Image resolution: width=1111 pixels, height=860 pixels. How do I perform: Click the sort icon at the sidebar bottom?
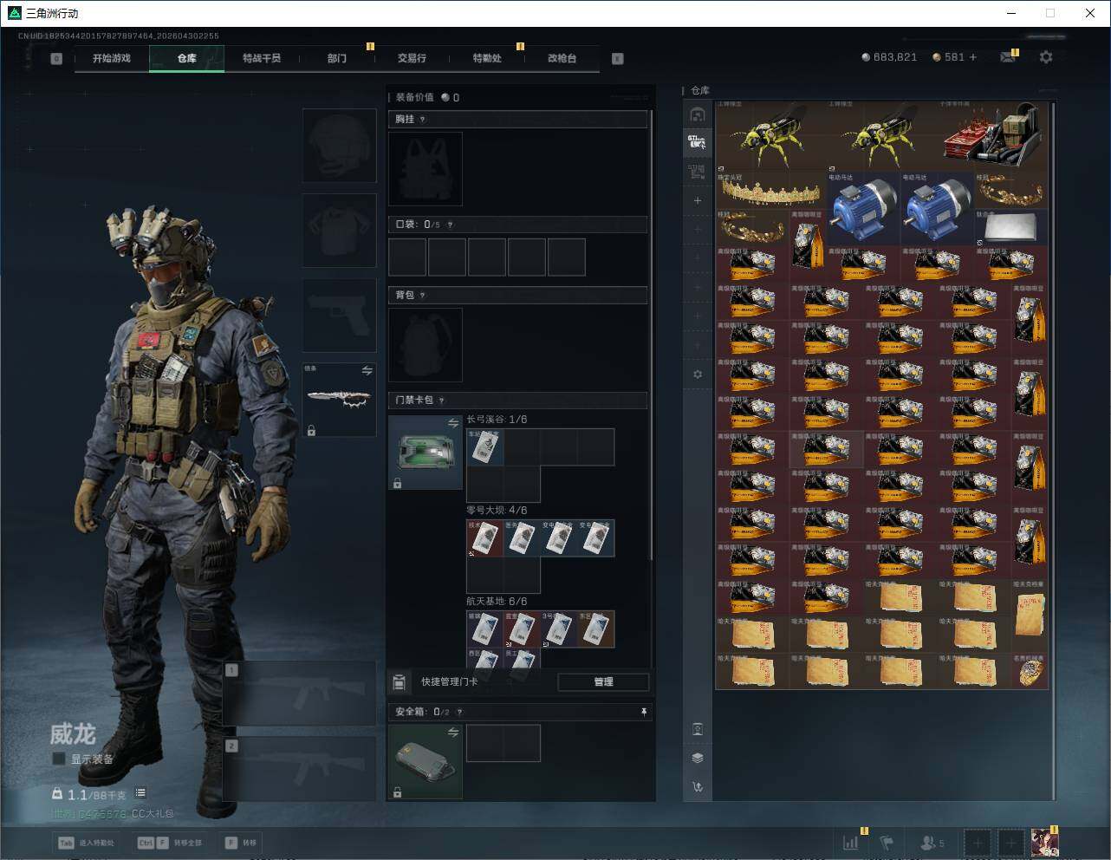pyautogui.click(x=698, y=787)
